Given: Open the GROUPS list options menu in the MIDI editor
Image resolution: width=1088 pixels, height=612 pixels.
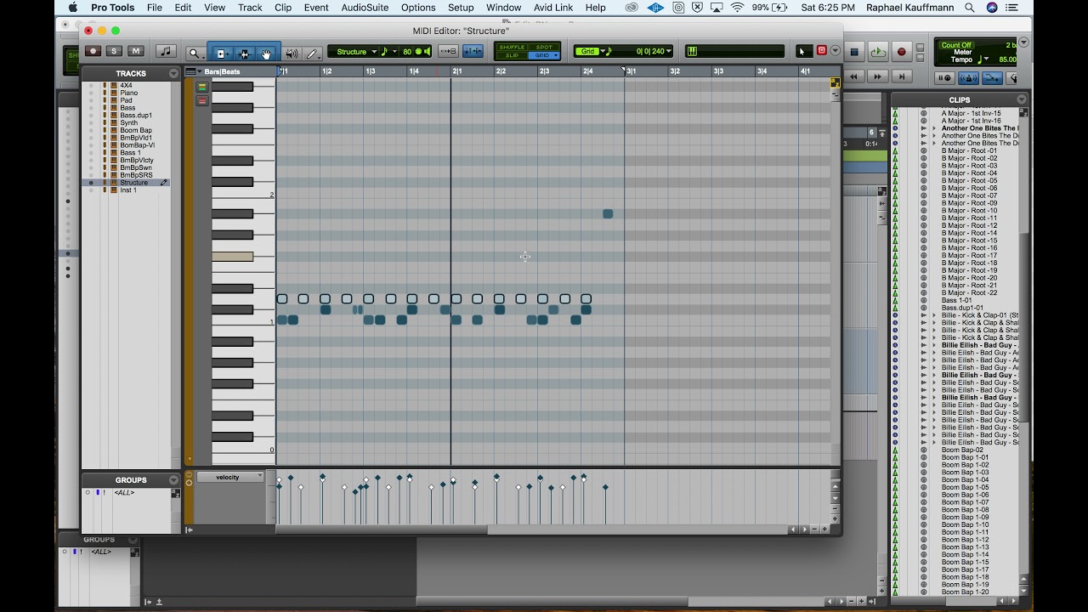Looking at the screenshot, I should point(173,480).
